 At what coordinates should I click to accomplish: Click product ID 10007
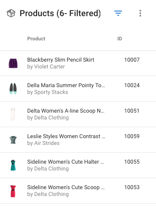tap(132, 60)
